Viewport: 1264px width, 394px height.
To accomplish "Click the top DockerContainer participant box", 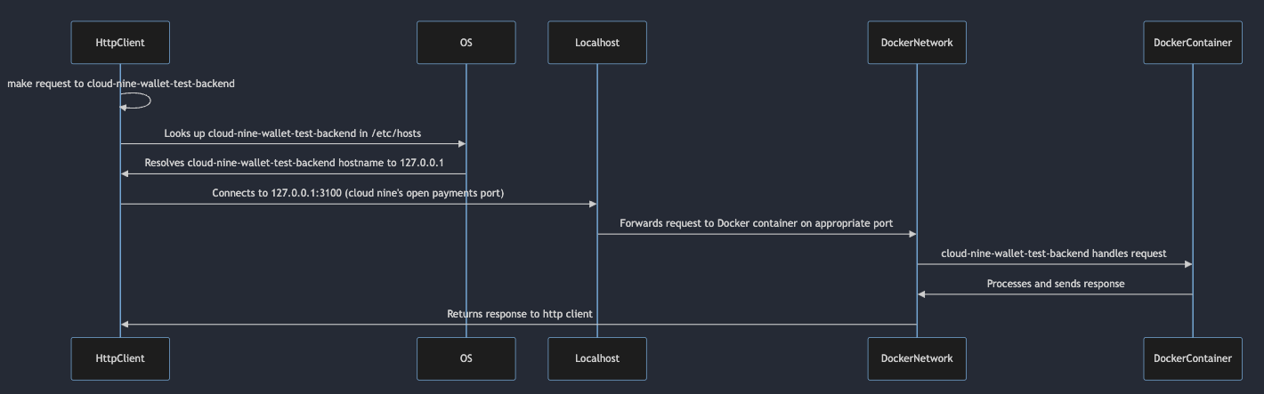I will click(1192, 42).
